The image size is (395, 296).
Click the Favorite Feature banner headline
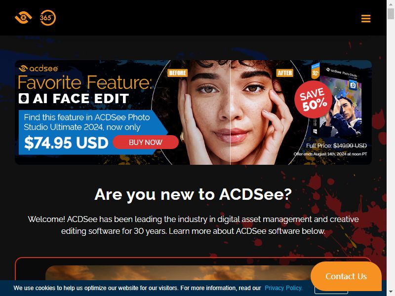coord(84,82)
